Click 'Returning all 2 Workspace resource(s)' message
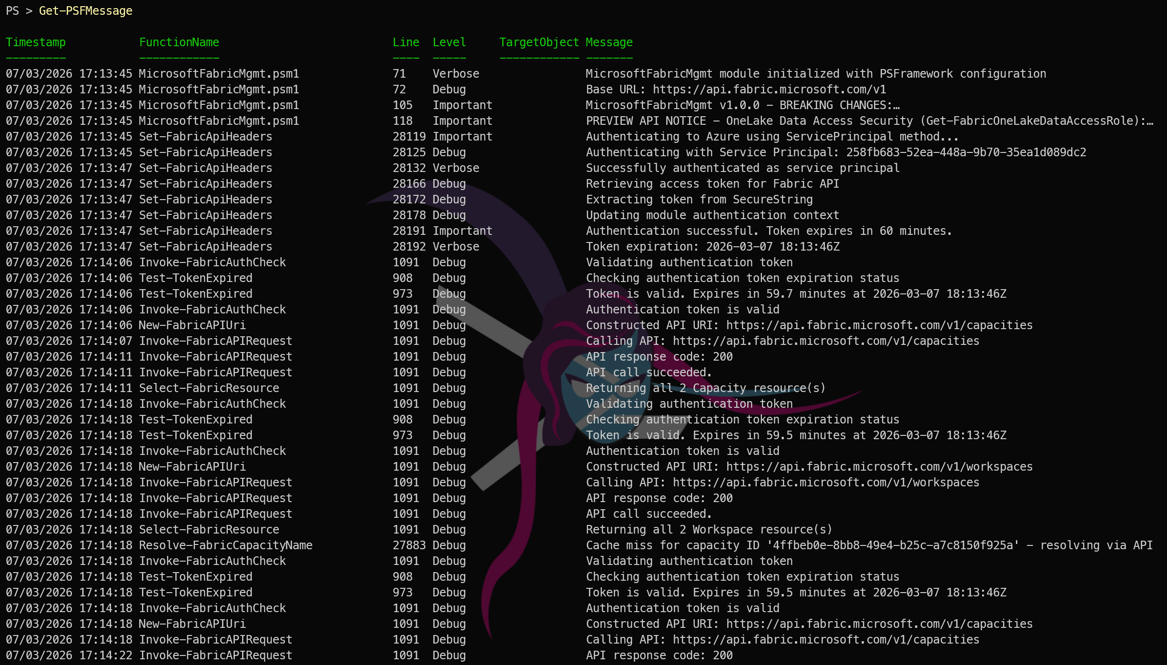The image size is (1167, 665). point(709,529)
